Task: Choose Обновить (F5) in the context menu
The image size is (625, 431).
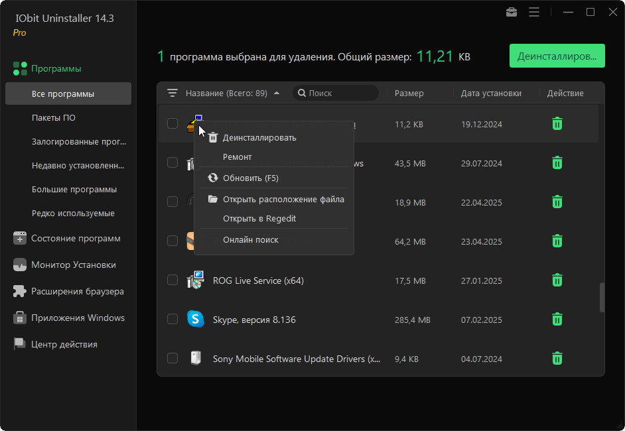Action: pos(274,178)
